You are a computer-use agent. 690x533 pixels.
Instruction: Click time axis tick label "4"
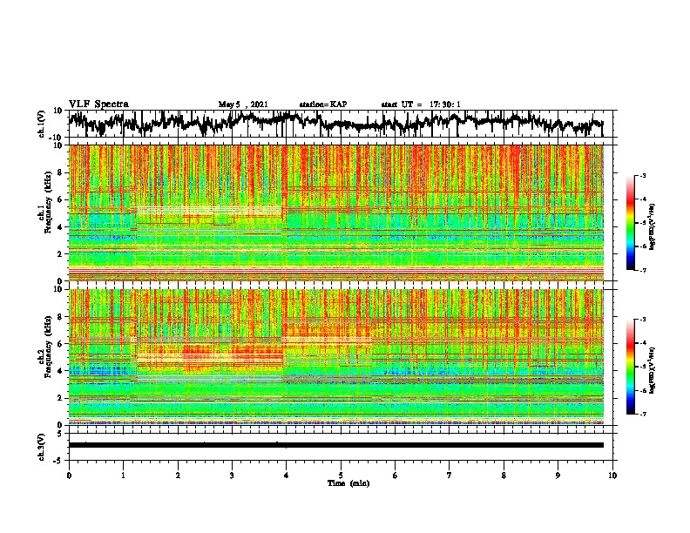coord(287,476)
